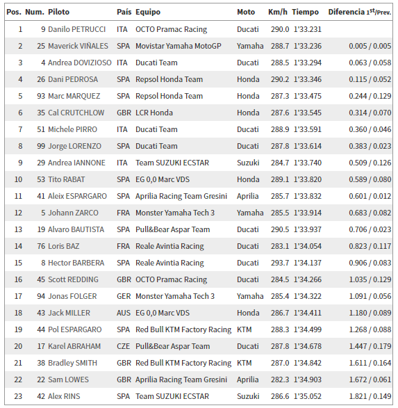Select rider name Danilo PETRUCCI

click(77, 29)
